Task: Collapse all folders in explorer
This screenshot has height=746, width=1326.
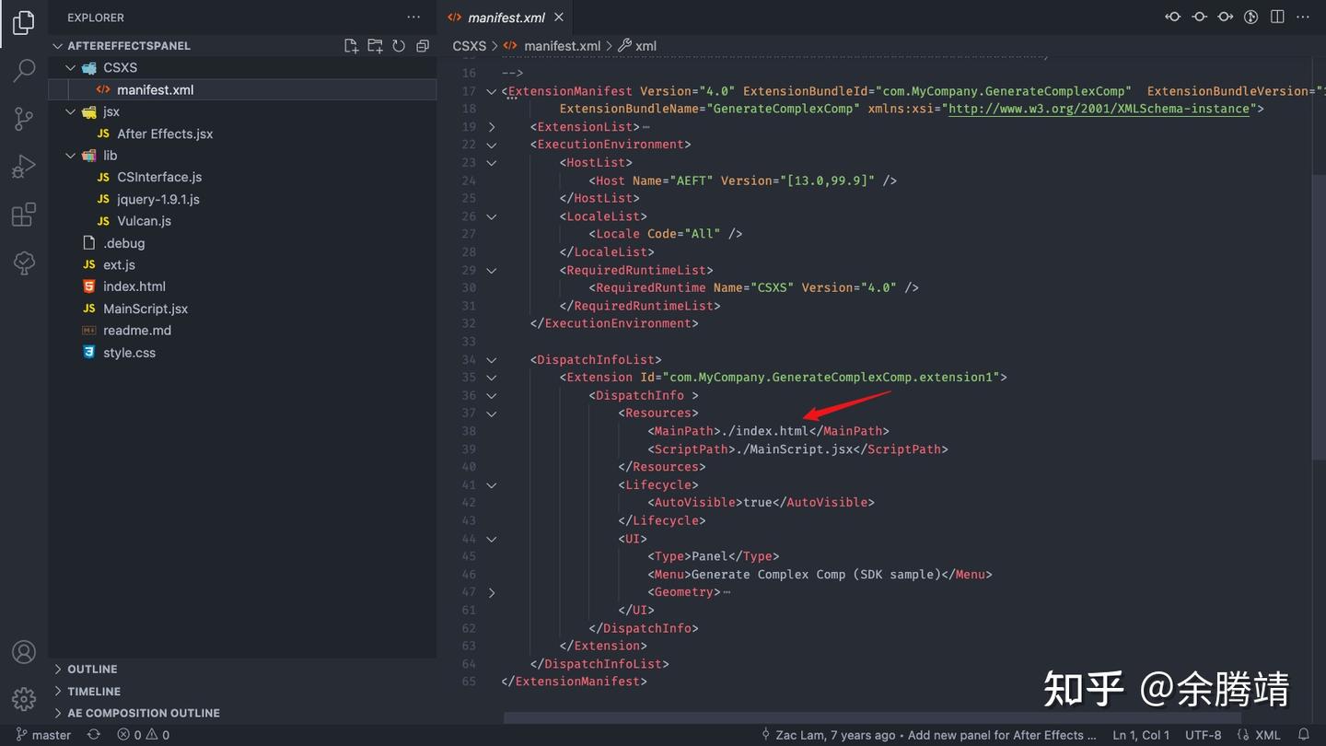Action: [423, 46]
